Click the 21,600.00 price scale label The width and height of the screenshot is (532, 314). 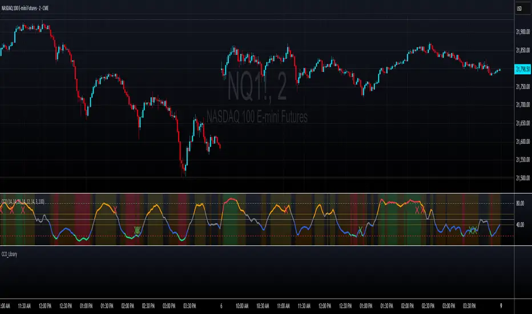click(x=523, y=142)
